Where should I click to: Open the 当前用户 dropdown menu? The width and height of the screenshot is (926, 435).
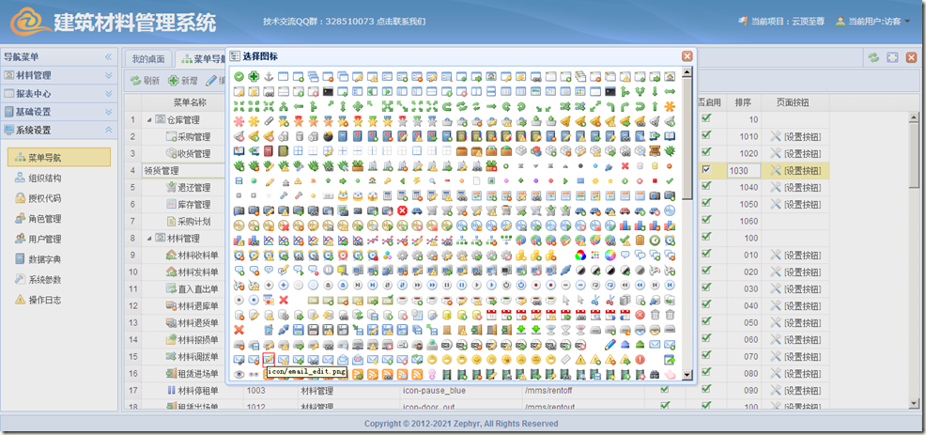pos(872,22)
